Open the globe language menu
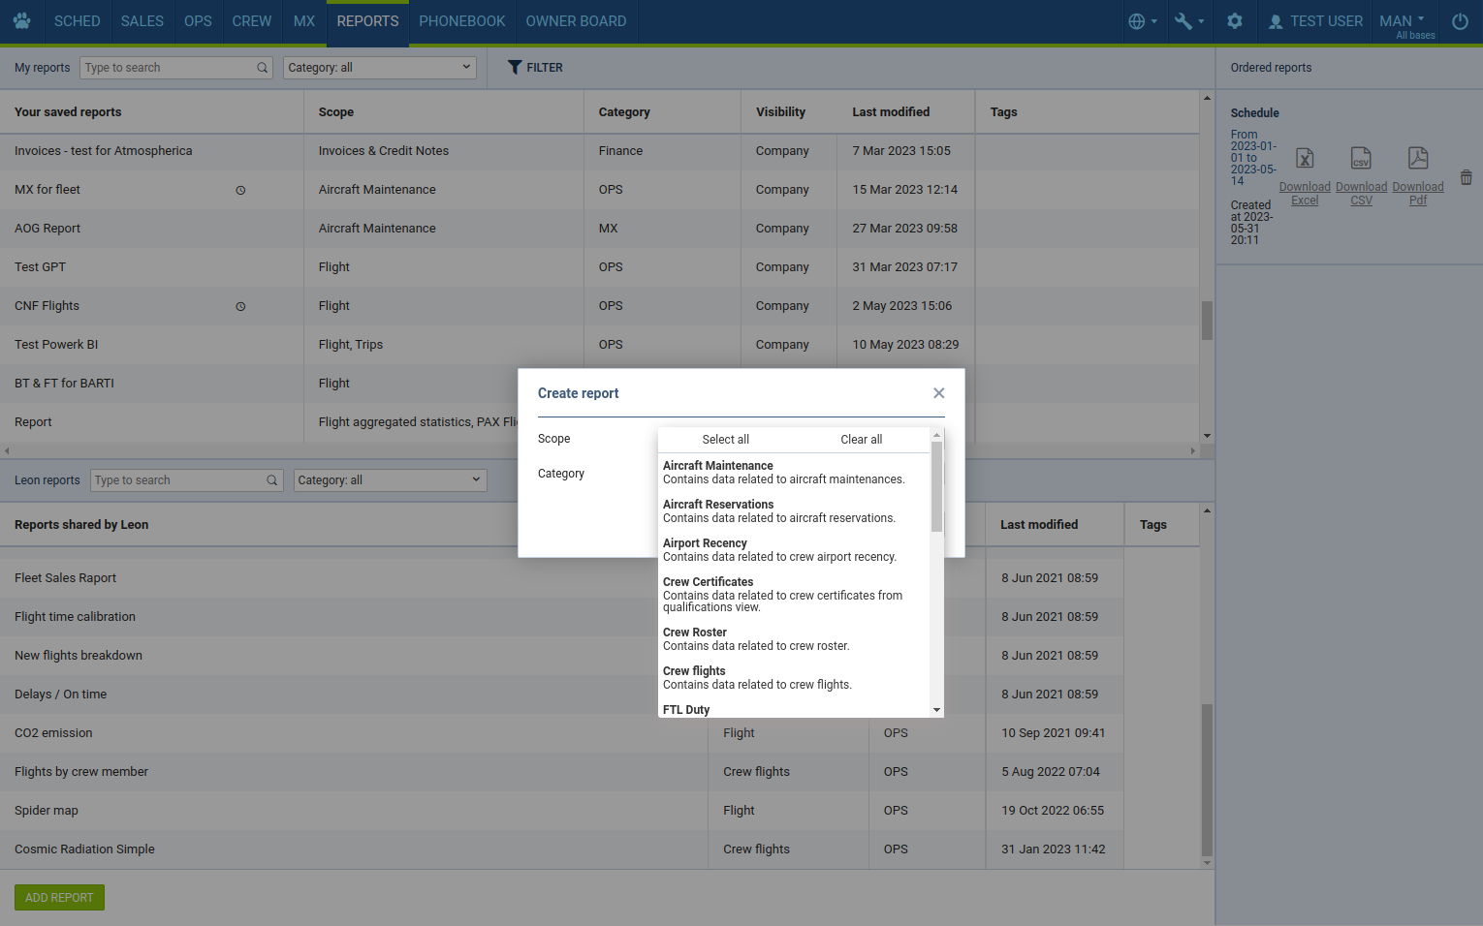1483x926 pixels. pyautogui.click(x=1142, y=21)
